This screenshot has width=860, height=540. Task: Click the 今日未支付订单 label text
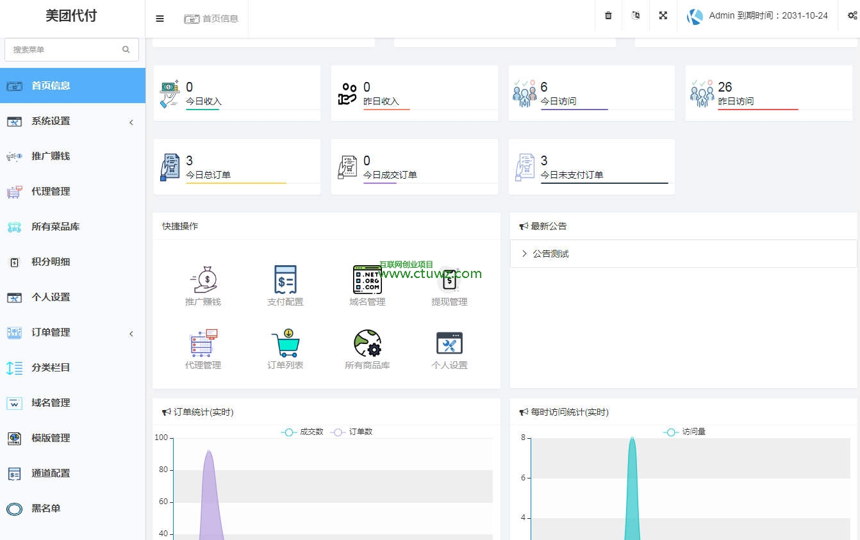(572, 174)
